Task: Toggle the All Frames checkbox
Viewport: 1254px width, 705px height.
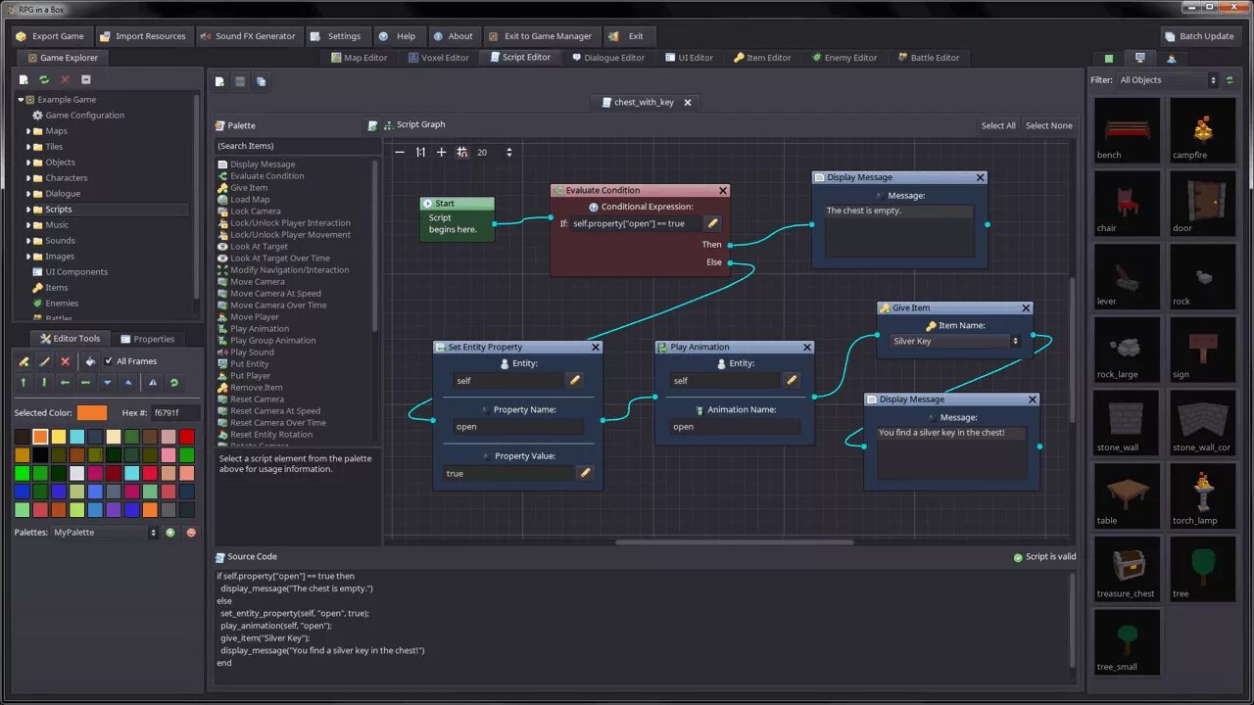Action: 109,360
